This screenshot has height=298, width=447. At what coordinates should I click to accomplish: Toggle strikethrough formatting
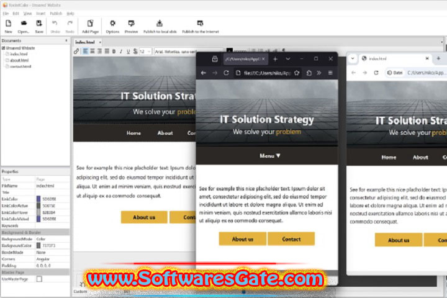[x=135, y=52]
